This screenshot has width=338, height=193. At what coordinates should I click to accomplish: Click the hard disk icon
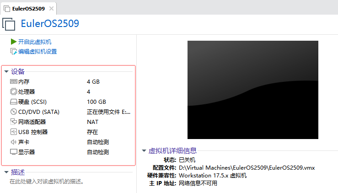(14, 102)
